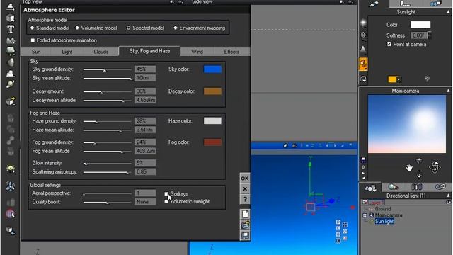Select the tree plant tool
This screenshot has height=255, width=453.
click(x=11, y=51)
